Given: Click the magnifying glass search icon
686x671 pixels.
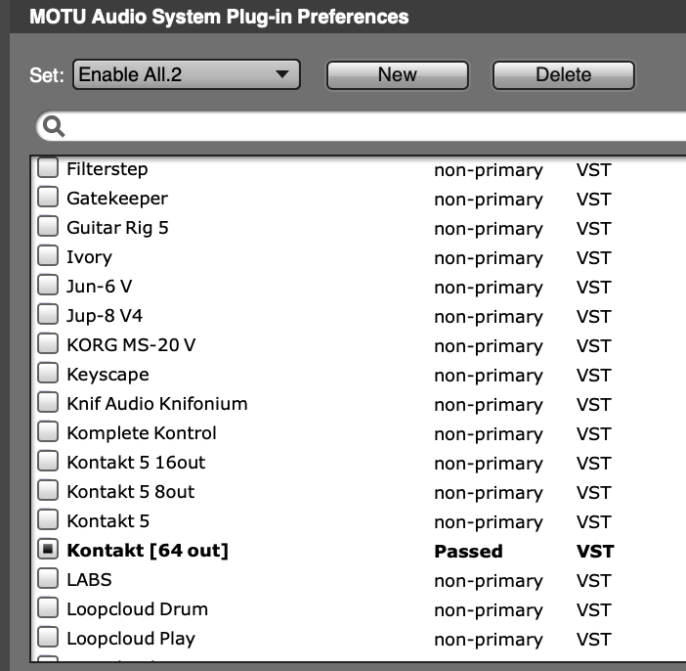Looking at the screenshot, I should click(55, 126).
